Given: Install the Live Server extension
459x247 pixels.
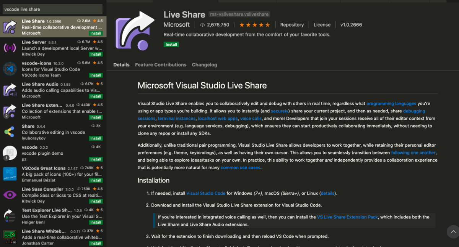Looking at the screenshot, I should [x=96, y=54].
